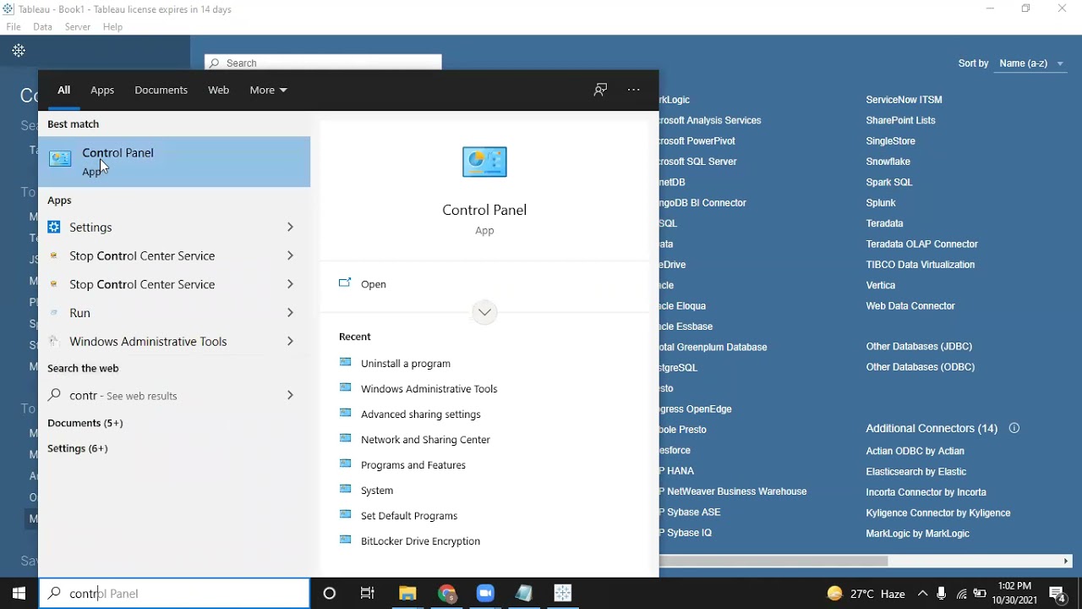Open the Sort by Name (a-z) dropdown
This screenshot has height=609, width=1082.
pyautogui.click(x=1032, y=63)
